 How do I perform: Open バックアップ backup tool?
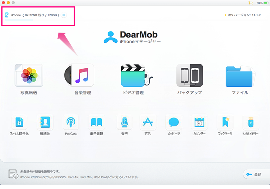pos(190,76)
